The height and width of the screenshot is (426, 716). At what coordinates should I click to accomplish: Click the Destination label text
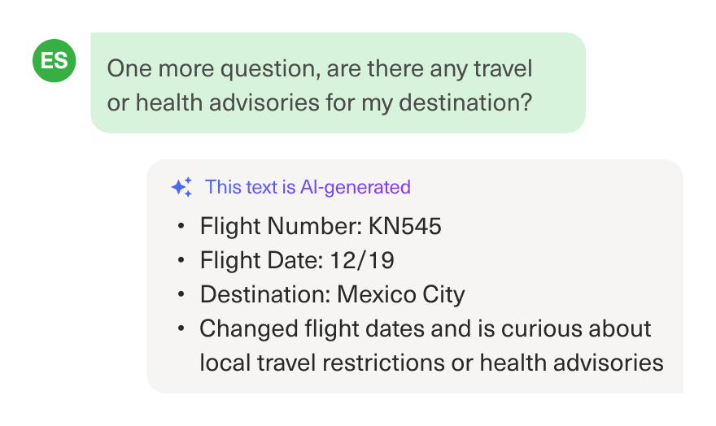[266, 294]
